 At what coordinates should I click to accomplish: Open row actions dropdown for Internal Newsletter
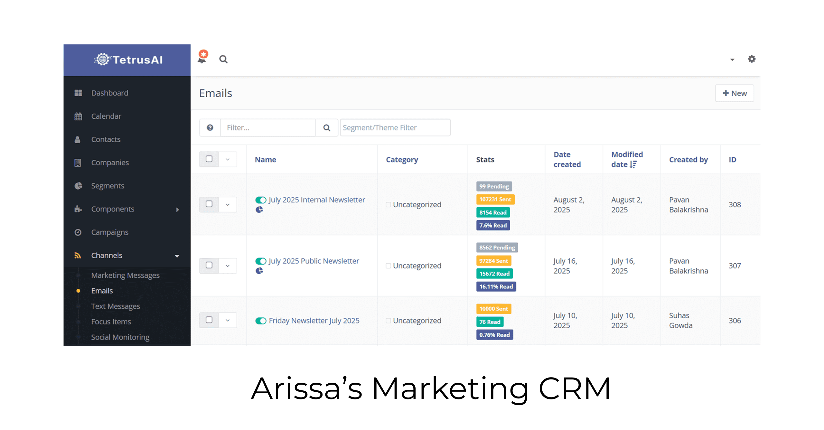pos(228,204)
